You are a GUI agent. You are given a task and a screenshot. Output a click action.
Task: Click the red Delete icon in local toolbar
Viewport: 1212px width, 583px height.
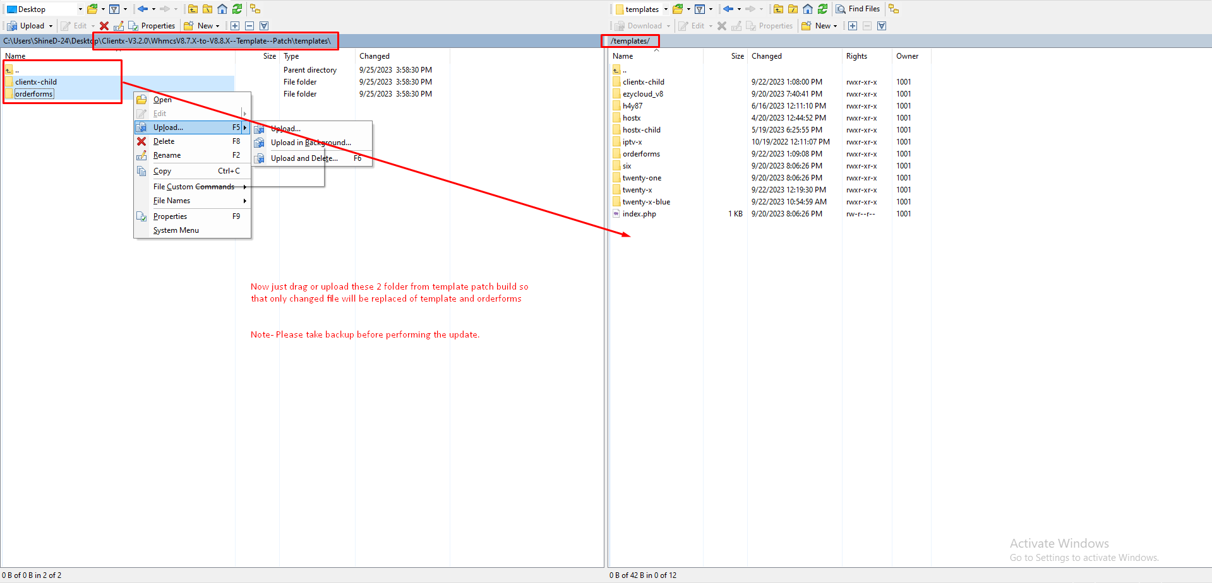pos(104,26)
